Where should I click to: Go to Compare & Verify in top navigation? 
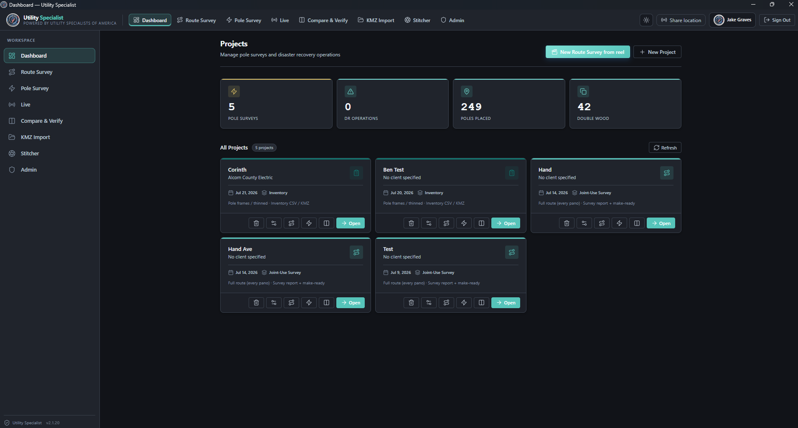(x=323, y=20)
